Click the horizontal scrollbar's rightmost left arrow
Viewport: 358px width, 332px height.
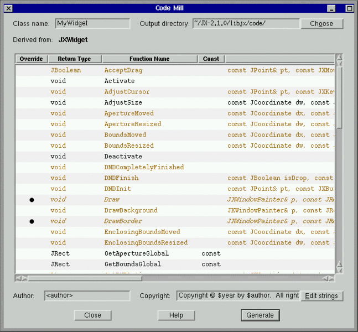pos(325,278)
